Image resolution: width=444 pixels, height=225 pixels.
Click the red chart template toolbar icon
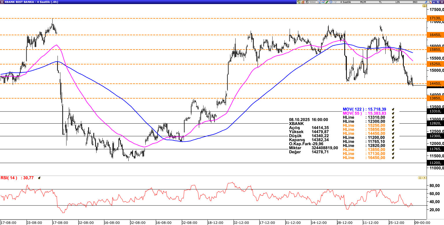click(x=303, y=2)
